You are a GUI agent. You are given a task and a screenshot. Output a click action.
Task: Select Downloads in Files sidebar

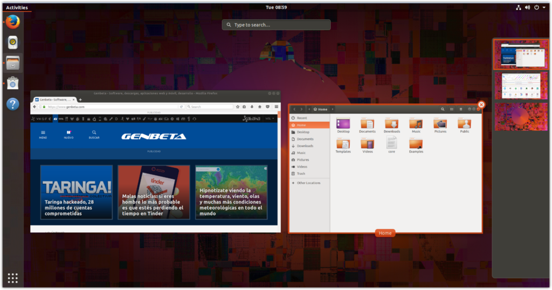[309, 146]
